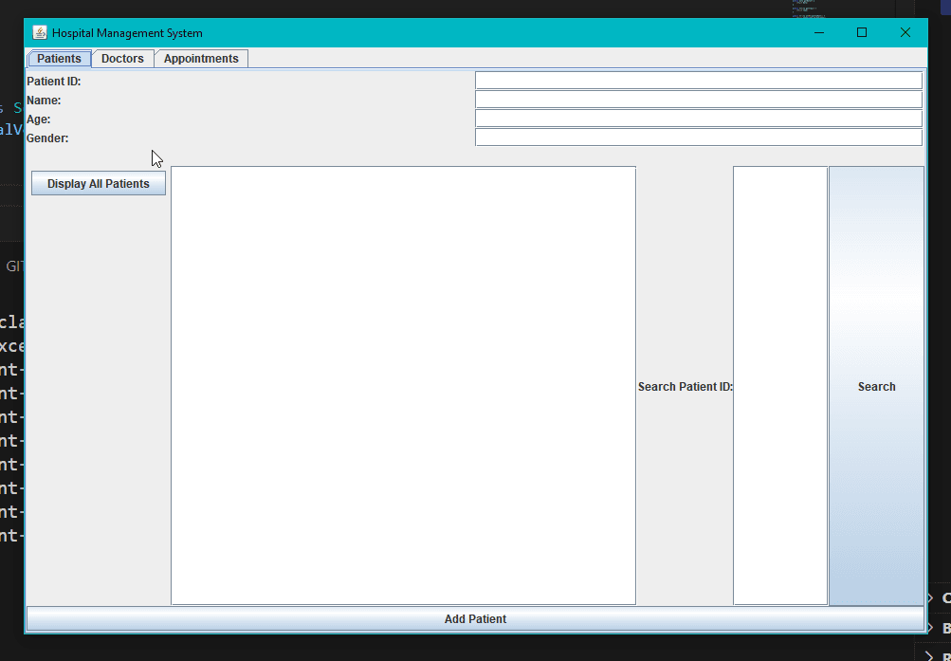Close the Hospital Management System window
The width and height of the screenshot is (951, 661).
(x=905, y=33)
